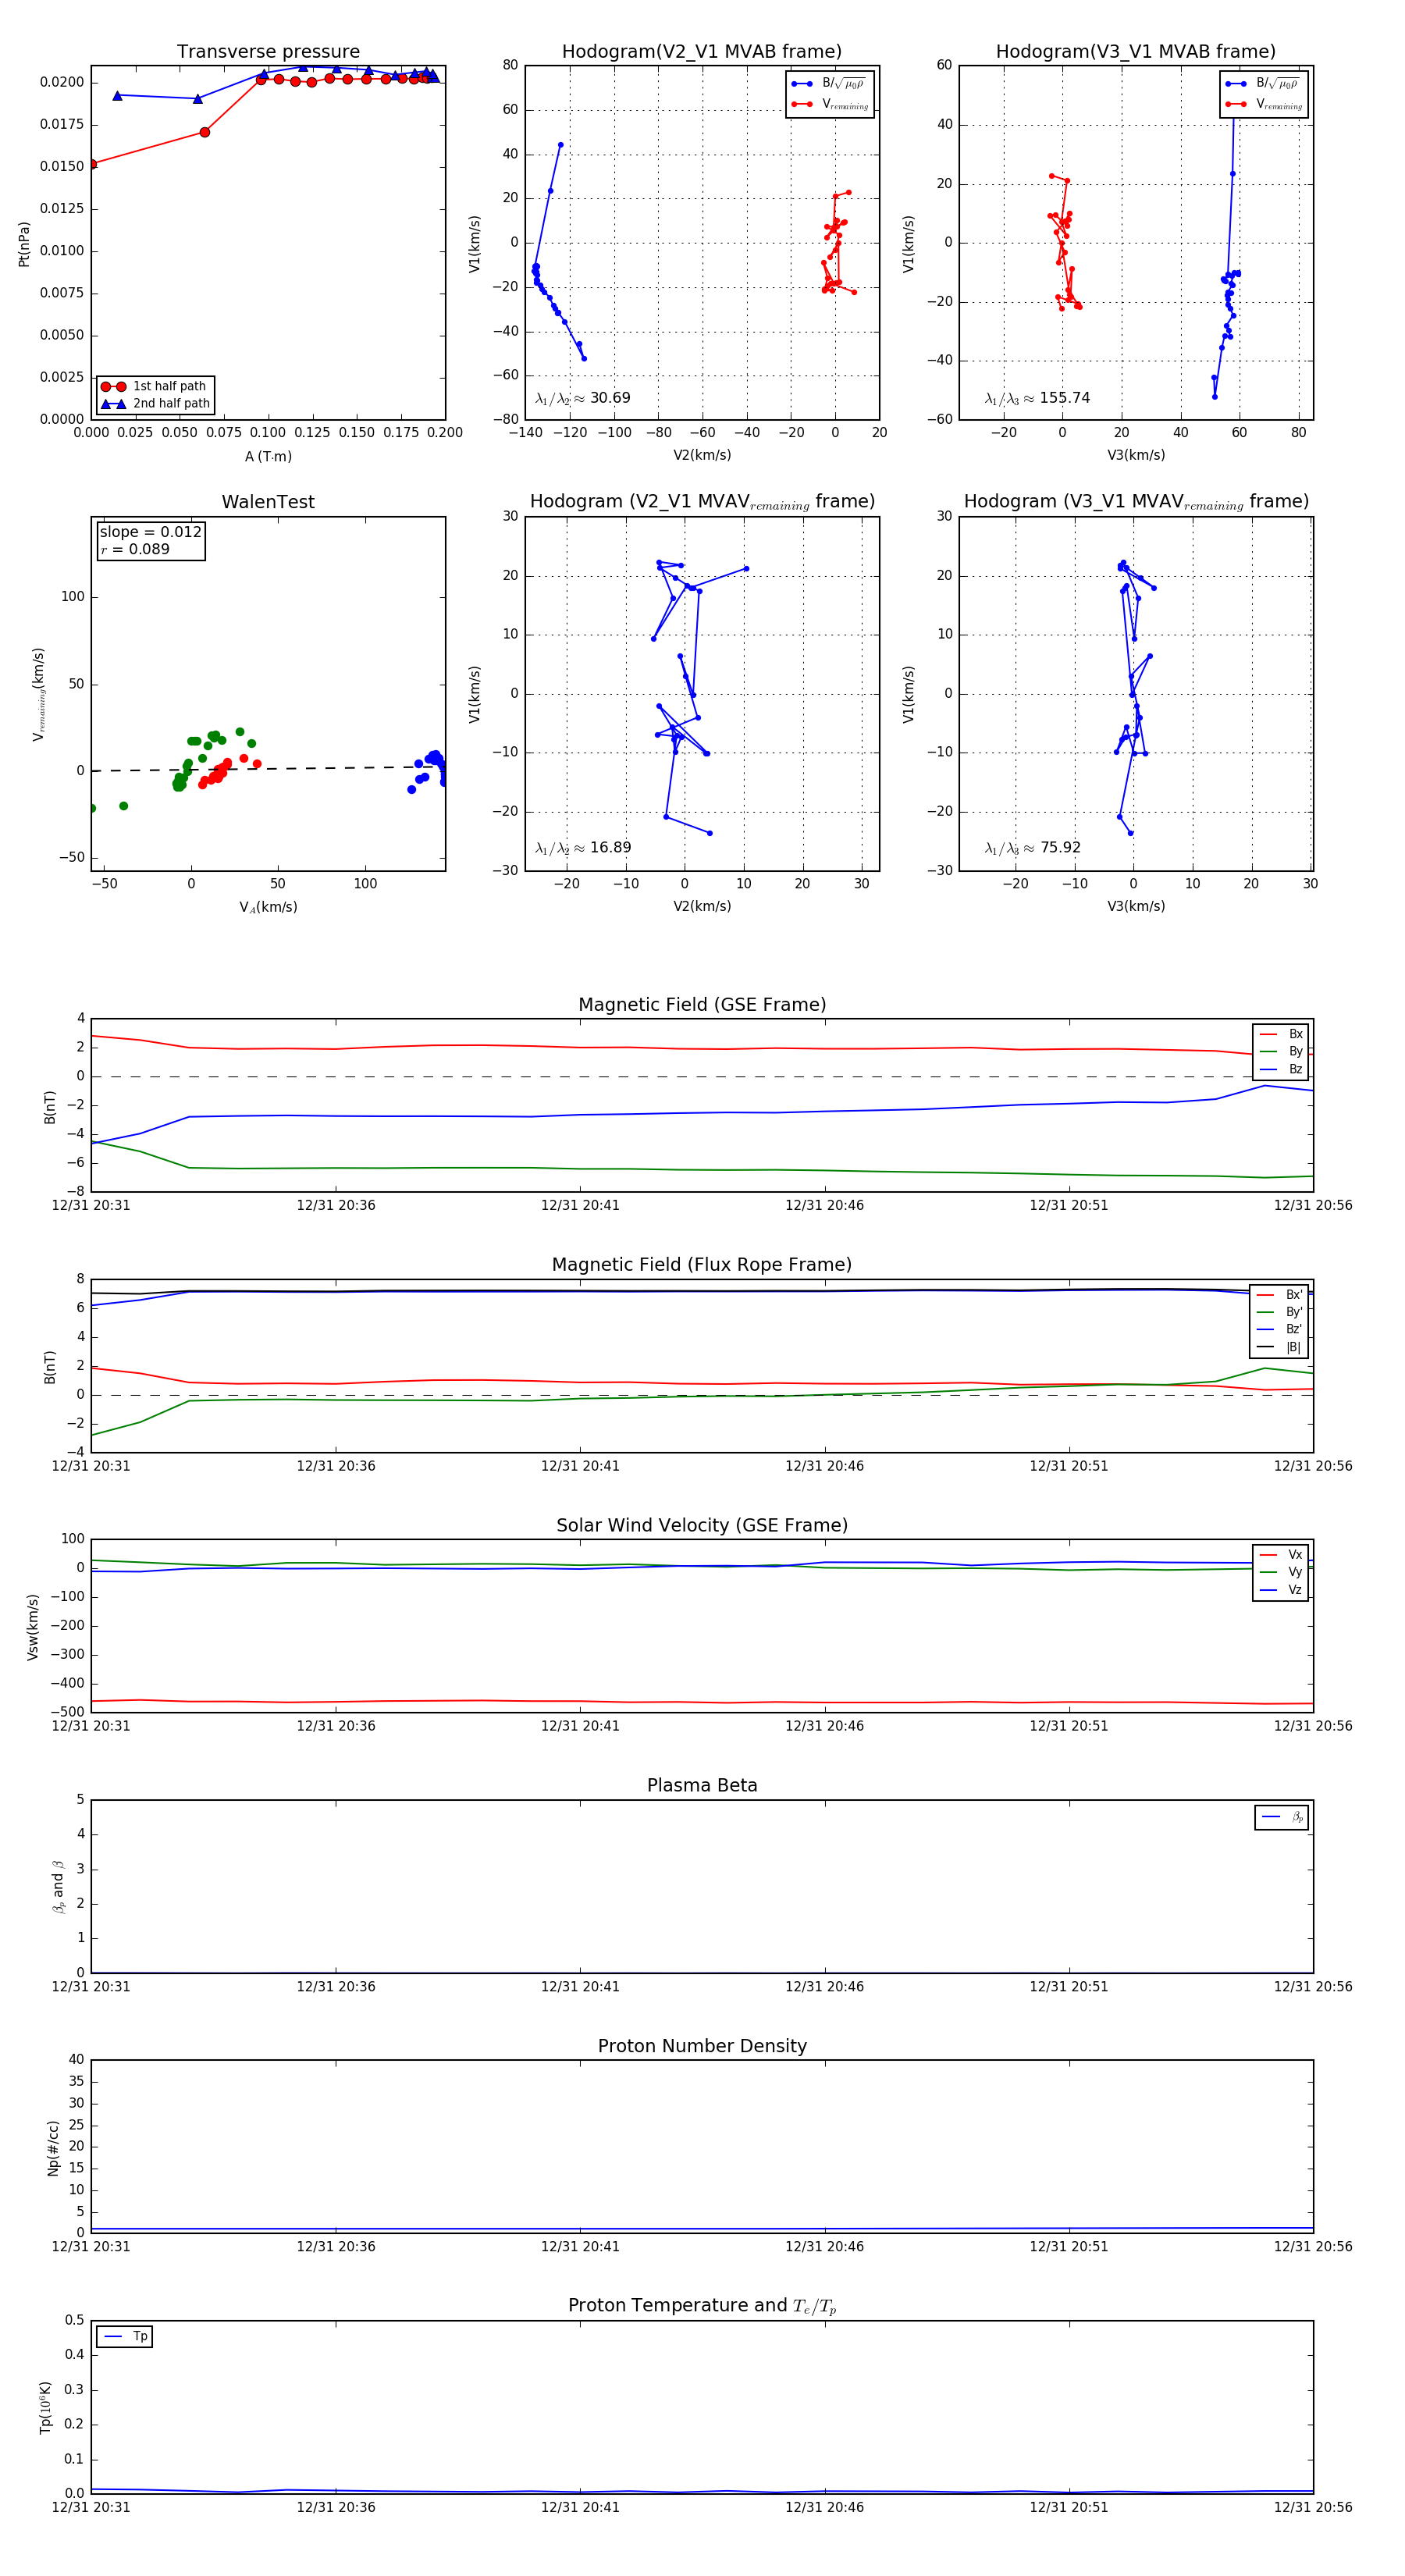Click the "V_A(km/s)" x-axis label of WalenTest

[x=268, y=907]
